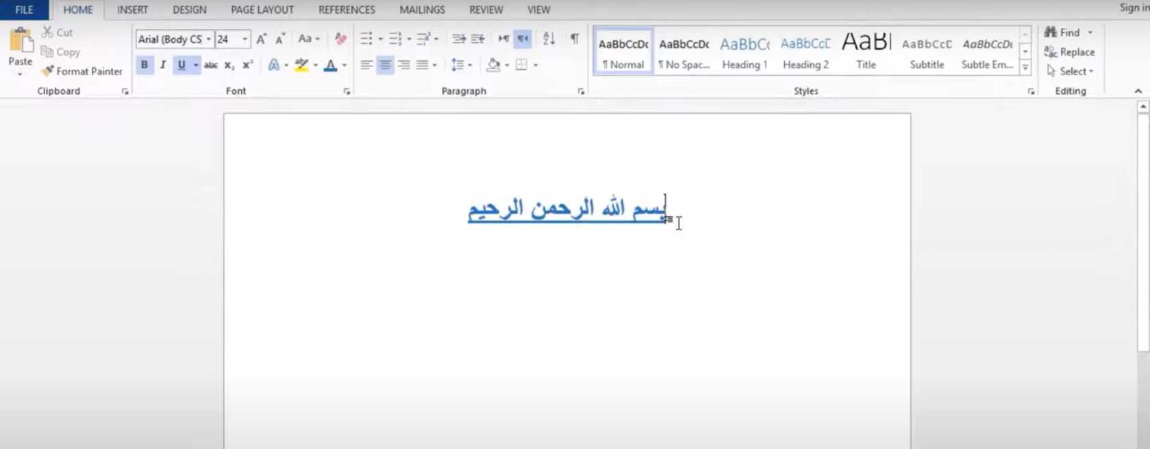1150x449 pixels.
Task: Open the Select dropdown in Editing
Action: pos(1070,71)
